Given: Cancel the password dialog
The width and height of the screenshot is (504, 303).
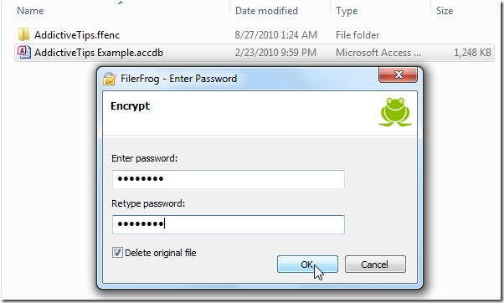Looking at the screenshot, I should point(375,264).
